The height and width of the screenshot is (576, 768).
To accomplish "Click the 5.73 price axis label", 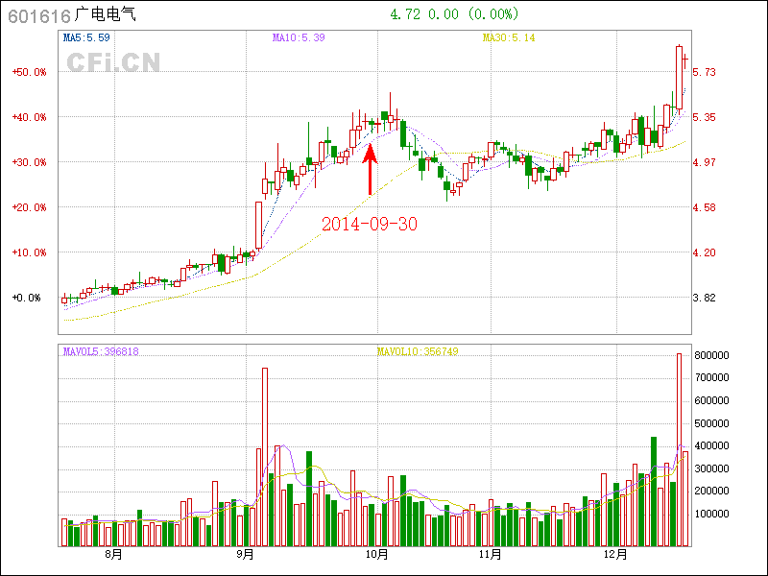I will (x=705, y=72).
